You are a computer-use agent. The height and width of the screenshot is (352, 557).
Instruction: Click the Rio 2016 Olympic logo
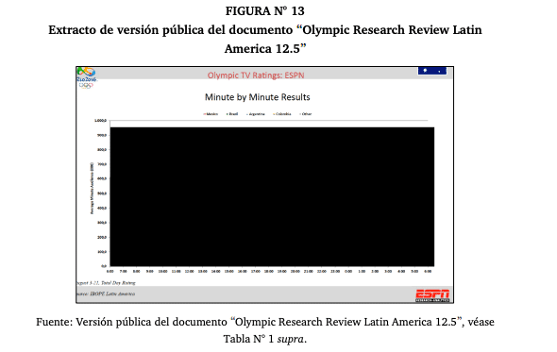(86, 75)
